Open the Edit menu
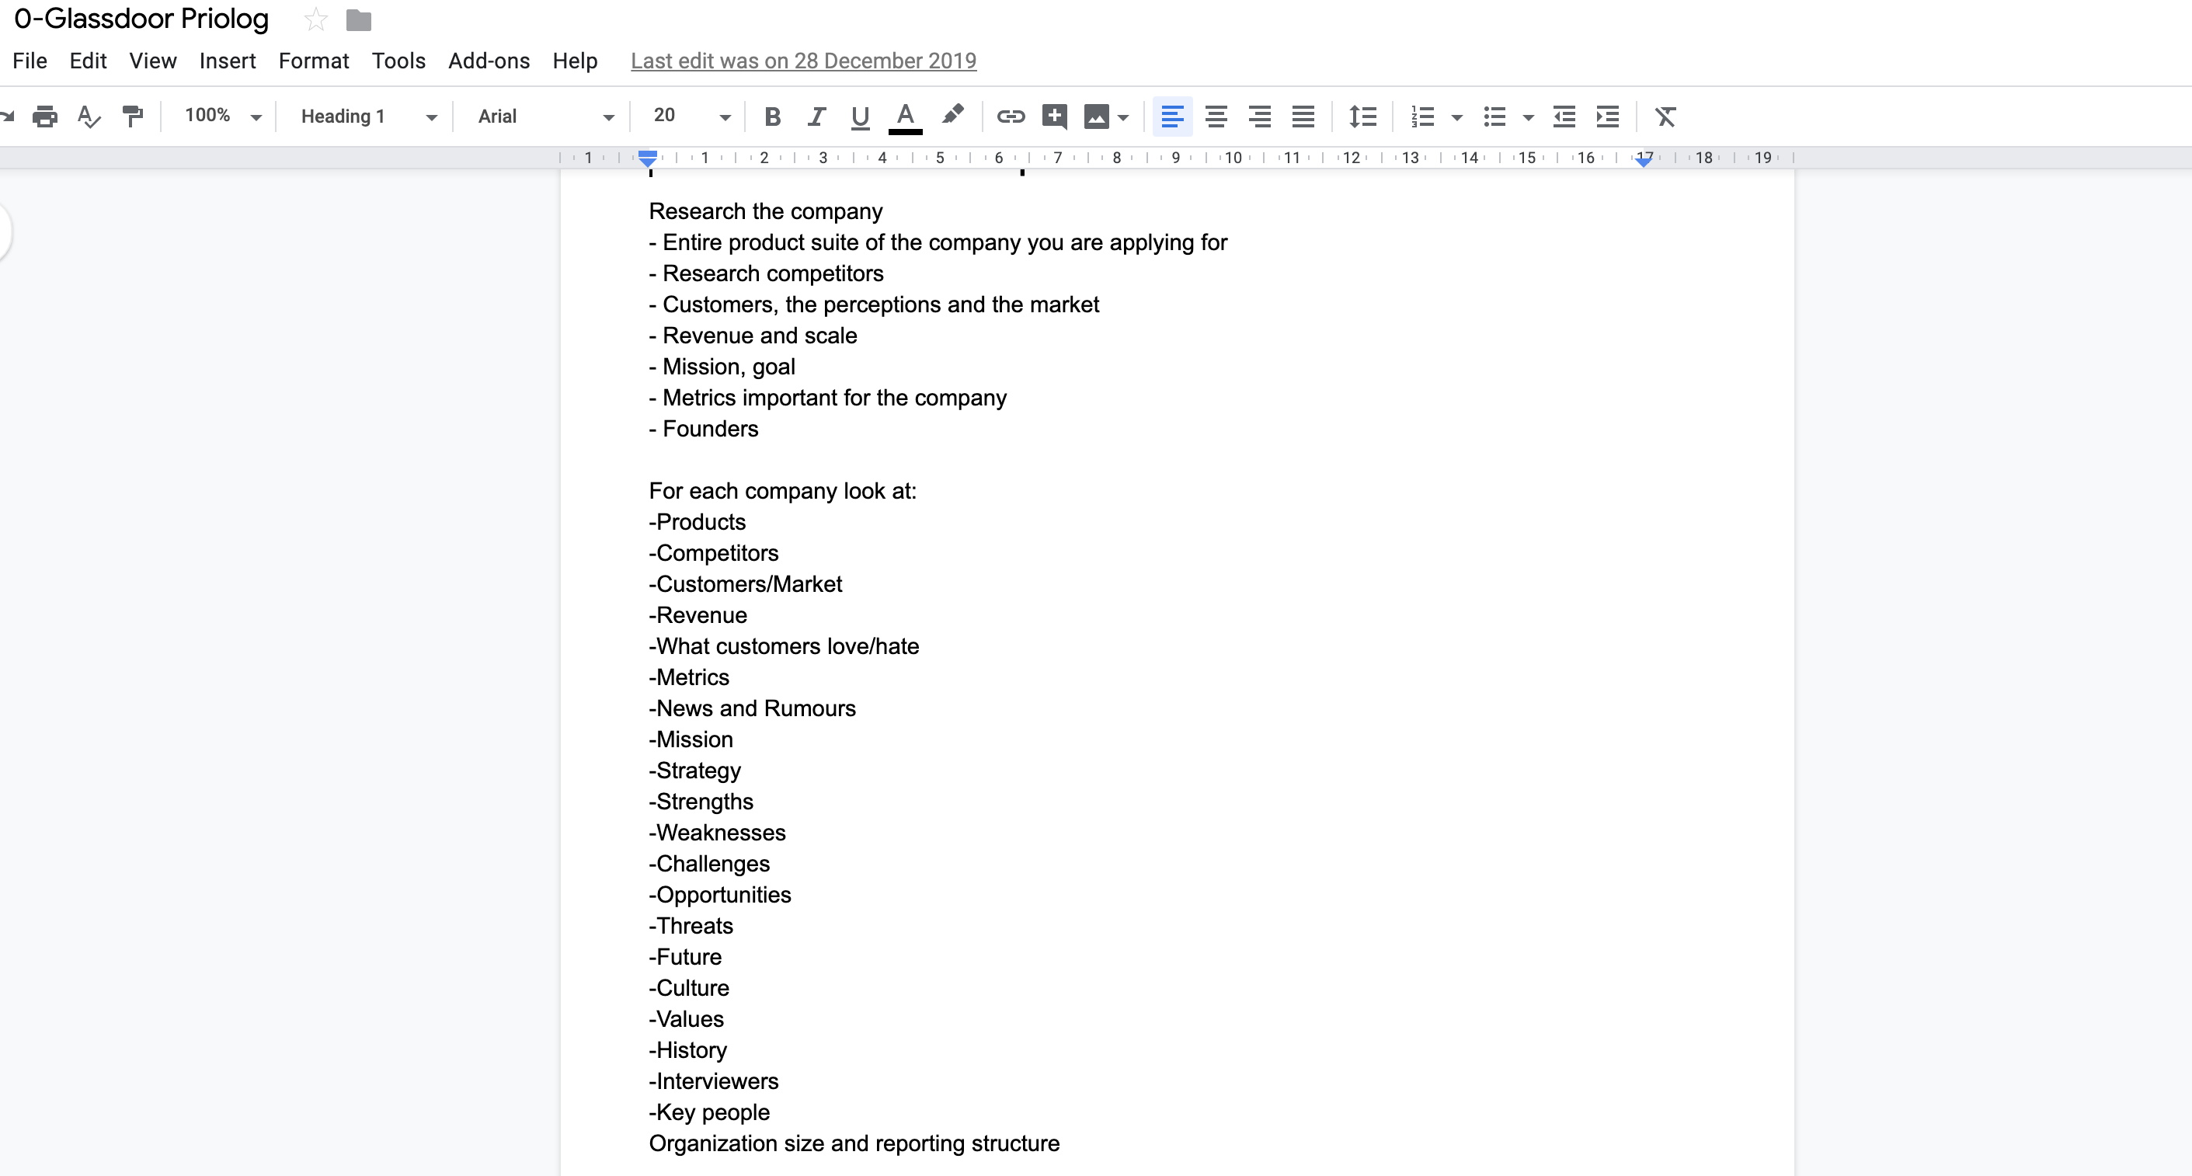Viewport: 2192px width, 1176px height. tap(88, 61)
